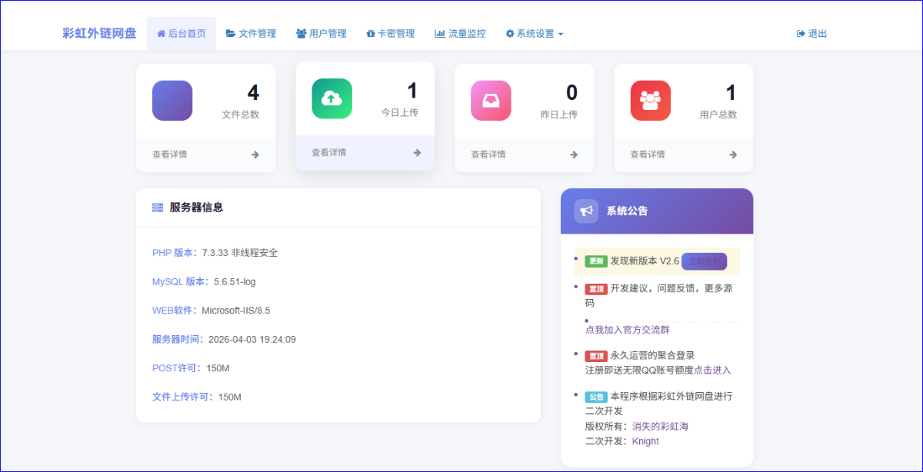Click the arrow in the 文件总数 card footer

coord(255,155)
